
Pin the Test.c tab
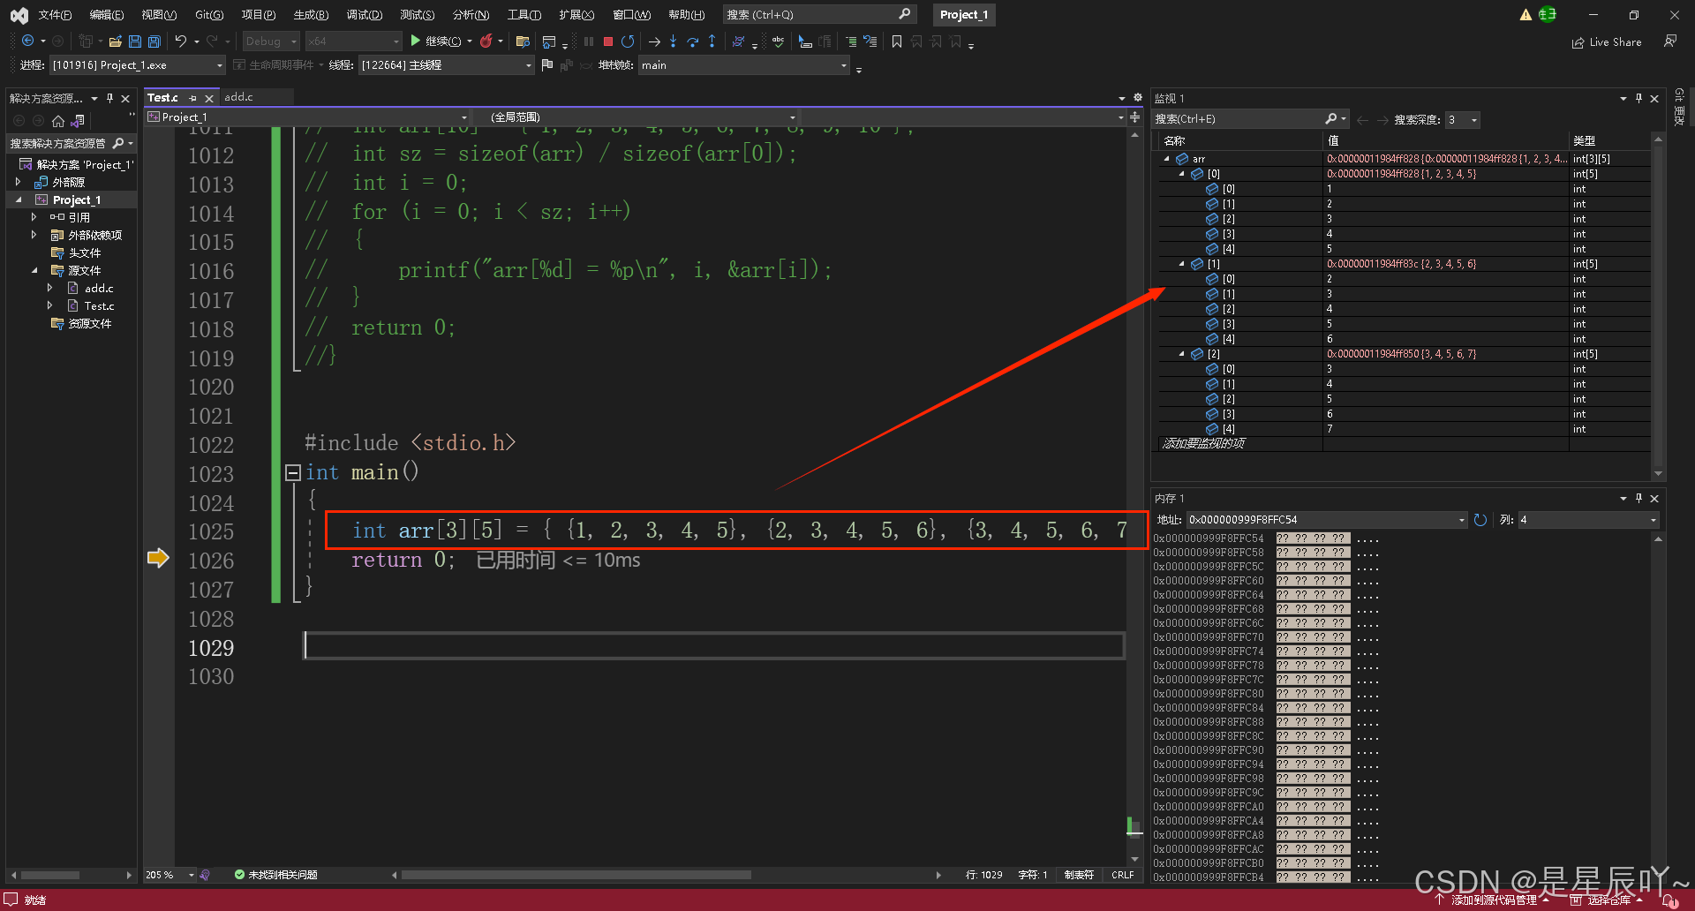coord(193,98)
